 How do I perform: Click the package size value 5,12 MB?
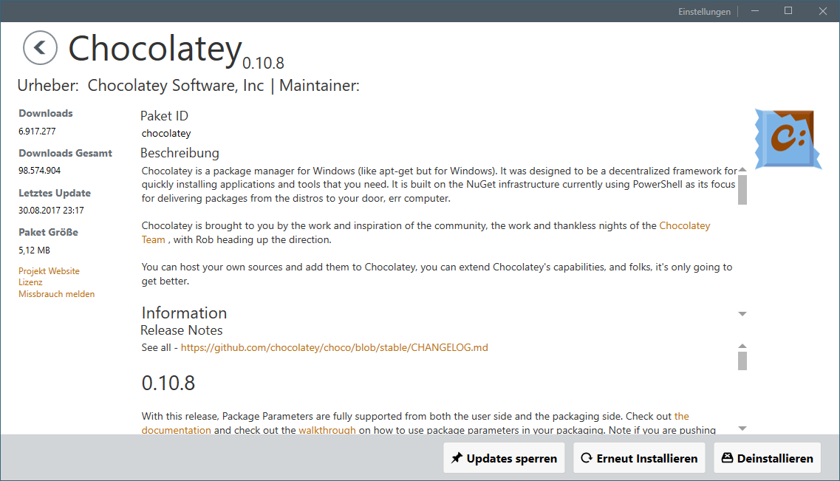coord(34,250)
